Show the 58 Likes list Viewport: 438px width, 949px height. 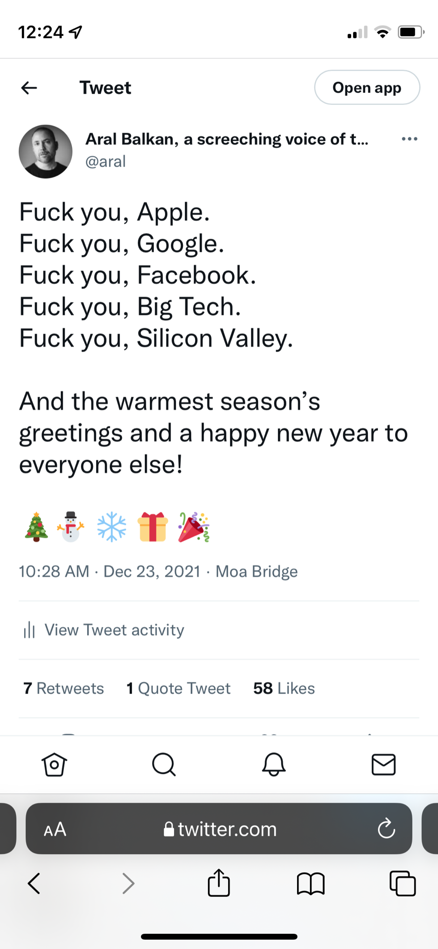coord(284,688)
